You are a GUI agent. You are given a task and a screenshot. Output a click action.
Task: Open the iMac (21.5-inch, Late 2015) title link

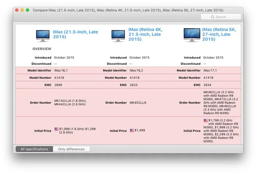[75, 34]
